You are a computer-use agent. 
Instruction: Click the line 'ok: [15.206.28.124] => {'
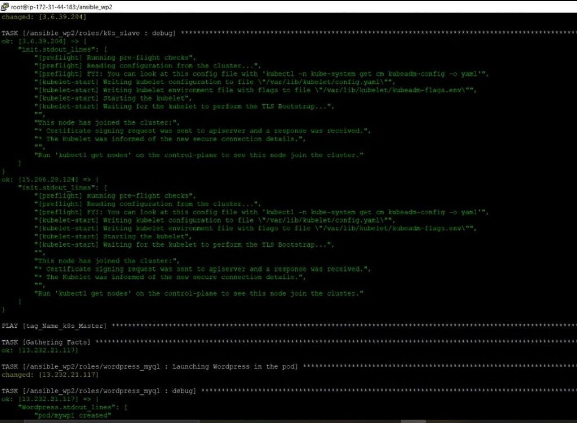click(x=50, y=180)
